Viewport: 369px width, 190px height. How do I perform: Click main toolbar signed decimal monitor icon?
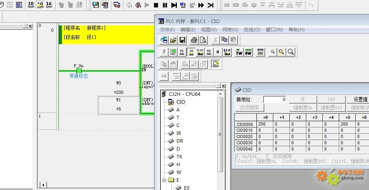coord(40,5)
